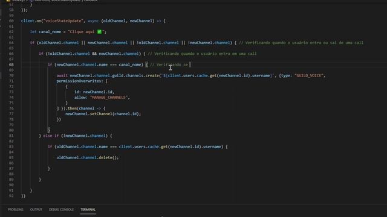Viewport: 387px width, 217px height.
Task: Click the "Verificando se" comment on line 68
Action: (169, 64)
